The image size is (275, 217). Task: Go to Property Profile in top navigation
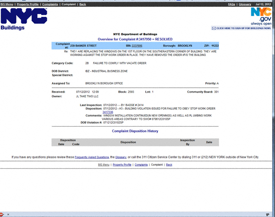pos(28,4)
